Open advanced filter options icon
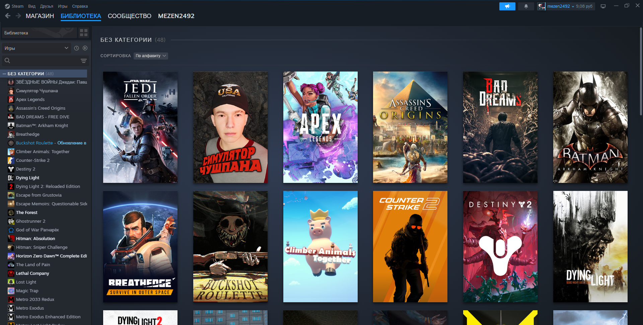This screenshot has height=325, width=643. coord(84,61)
